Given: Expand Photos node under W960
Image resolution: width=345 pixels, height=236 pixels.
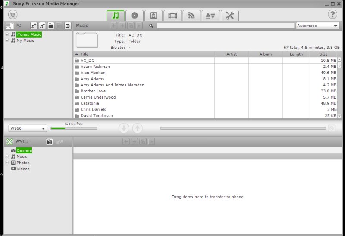Looking at the screenshot, I should [x=7, y=163].
